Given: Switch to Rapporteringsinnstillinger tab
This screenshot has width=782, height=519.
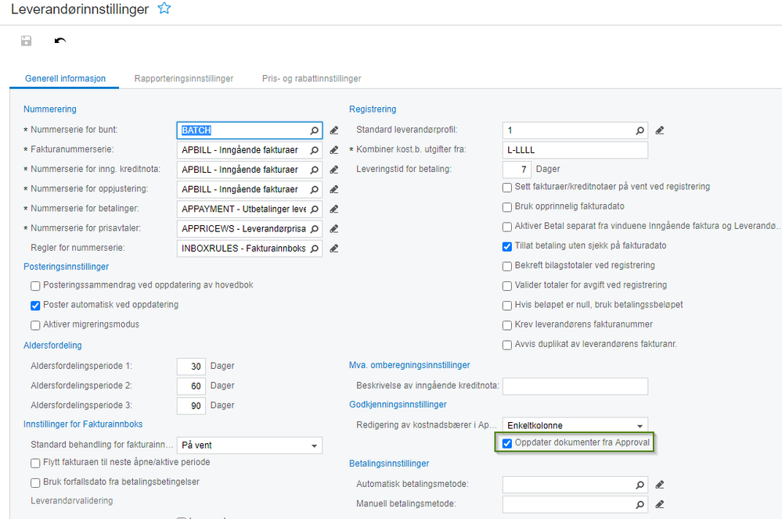Looking at the screenshot, I should tap(183, 78).
